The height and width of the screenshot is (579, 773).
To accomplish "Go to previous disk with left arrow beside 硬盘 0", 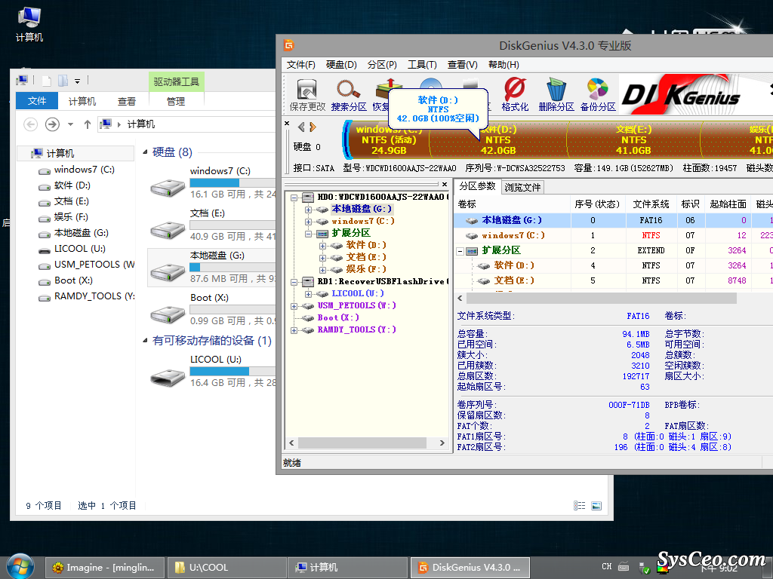I will [x=301, y=127].
